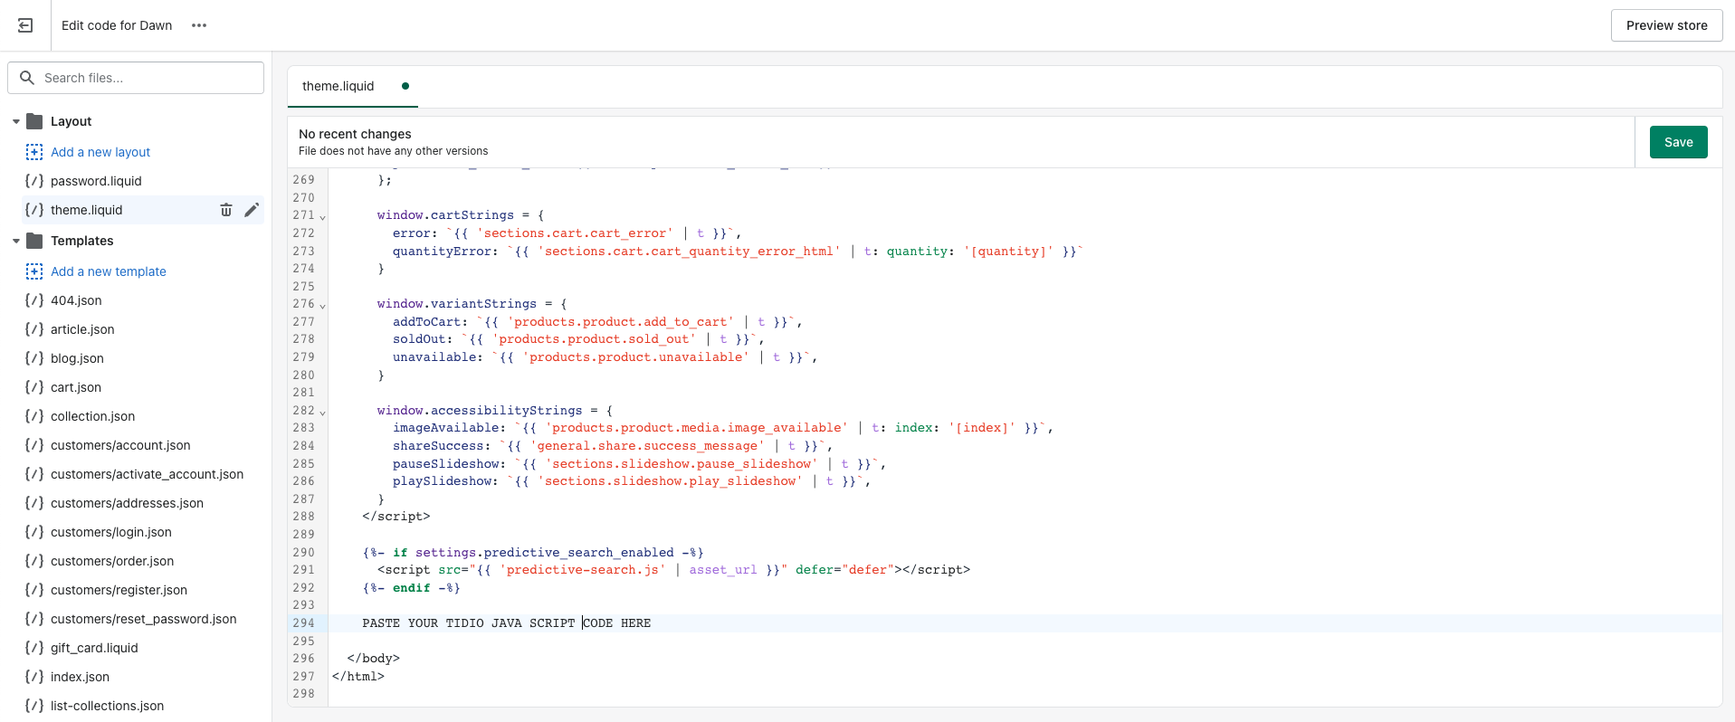
Task: Click the unsaved changes dot on the tab
Action: click(x=405, y=86)
